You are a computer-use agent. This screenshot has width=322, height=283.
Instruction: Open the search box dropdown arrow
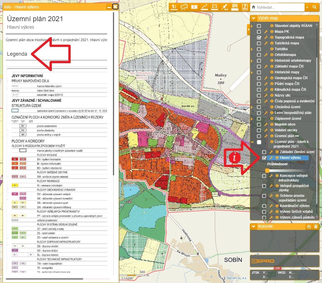pyautogui.click(x=307, y=7)
